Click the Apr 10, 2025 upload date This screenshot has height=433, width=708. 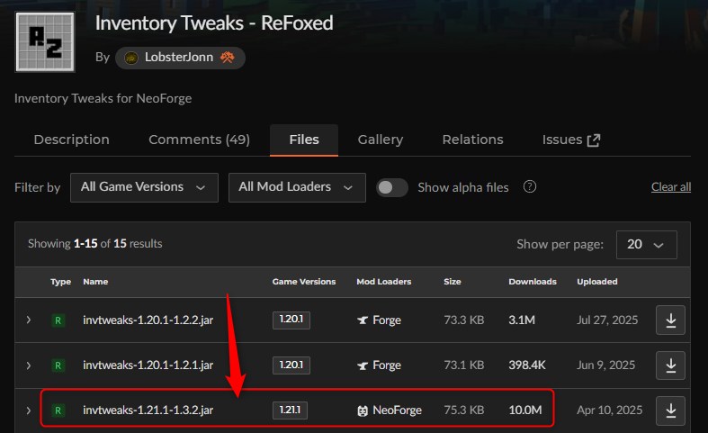(609, 410)
